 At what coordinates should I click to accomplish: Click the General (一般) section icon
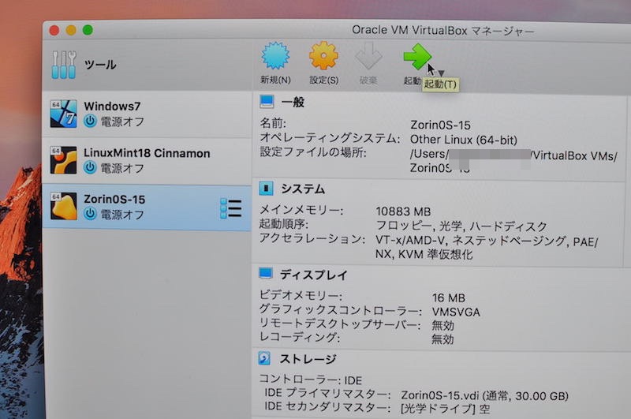[x=267, y=102]
